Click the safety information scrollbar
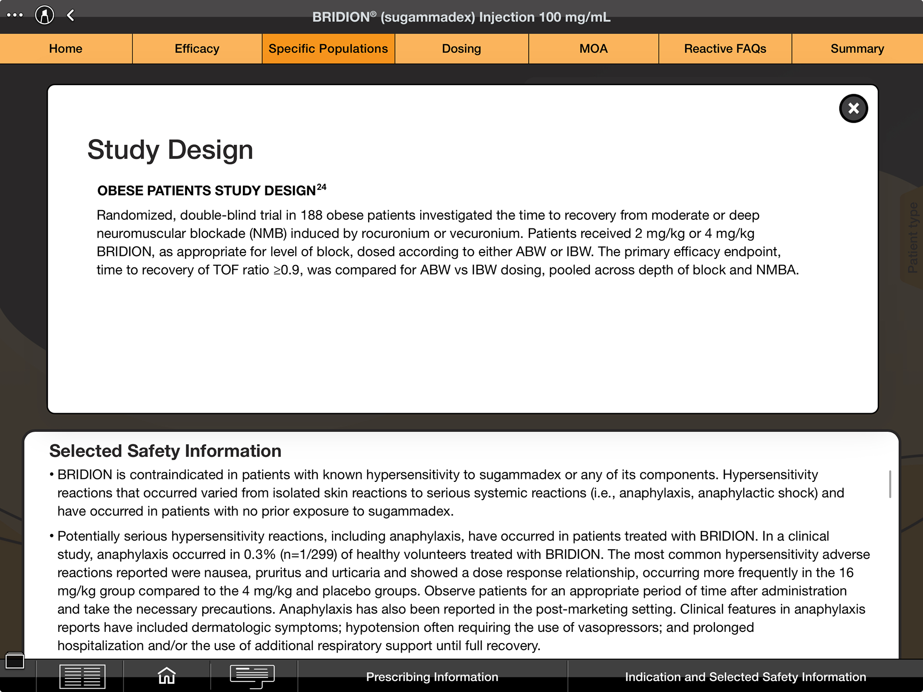The image size is (923, 692). coord(890,484)
